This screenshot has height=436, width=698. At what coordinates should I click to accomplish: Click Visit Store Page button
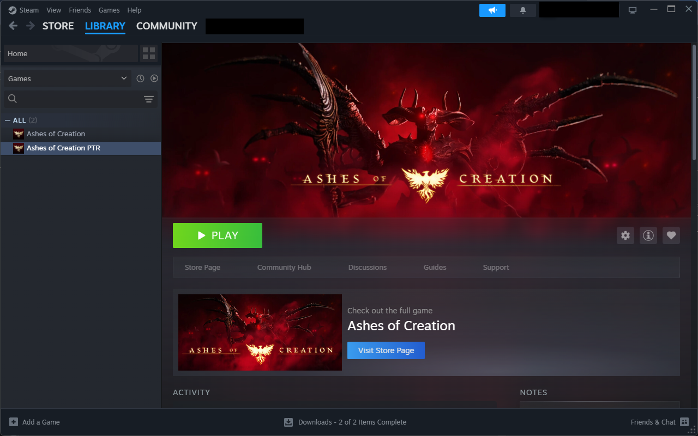[386, 350]
